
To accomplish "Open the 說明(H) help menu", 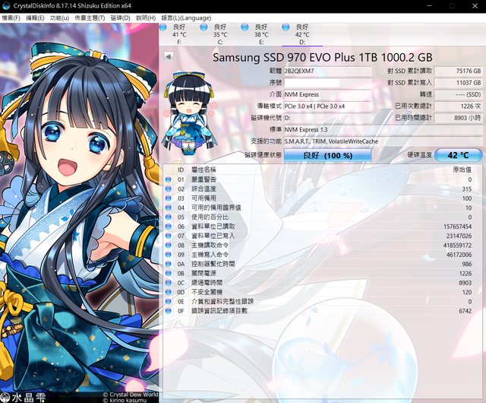I will pos(147,17).
